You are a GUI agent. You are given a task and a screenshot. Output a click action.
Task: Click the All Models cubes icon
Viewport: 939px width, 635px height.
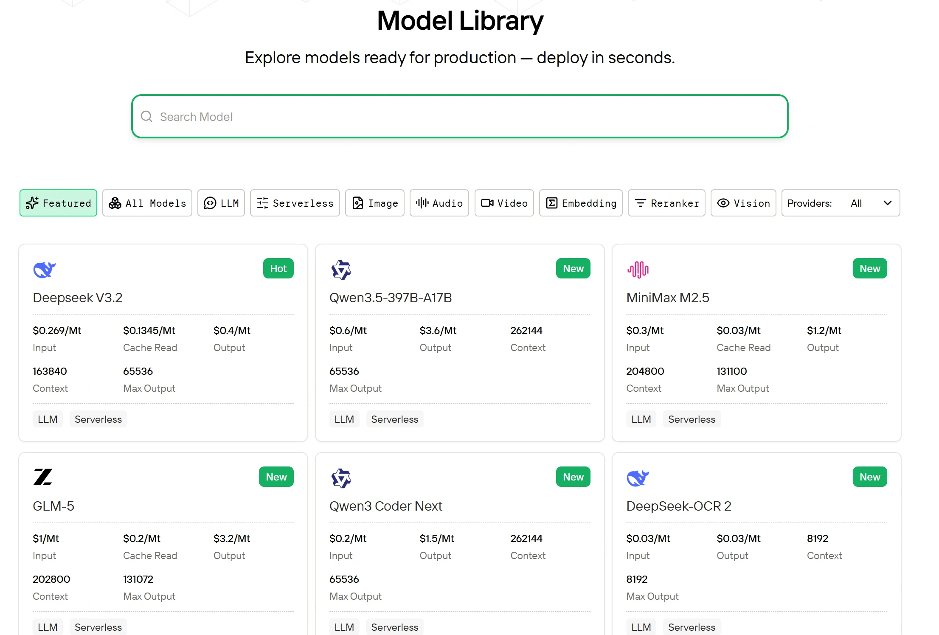pos(115,203)
